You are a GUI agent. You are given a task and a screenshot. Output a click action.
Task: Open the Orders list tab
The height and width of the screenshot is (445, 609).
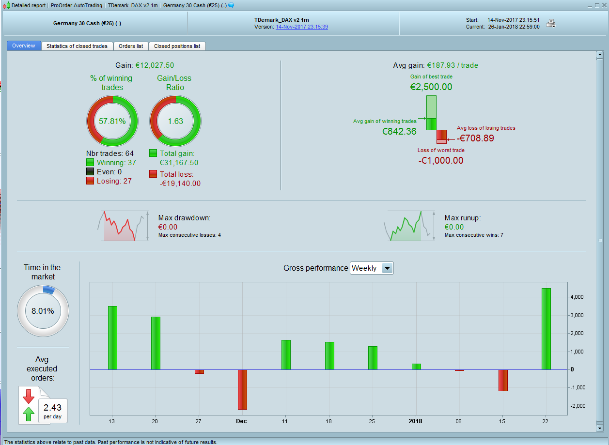[x=131, y=46]
